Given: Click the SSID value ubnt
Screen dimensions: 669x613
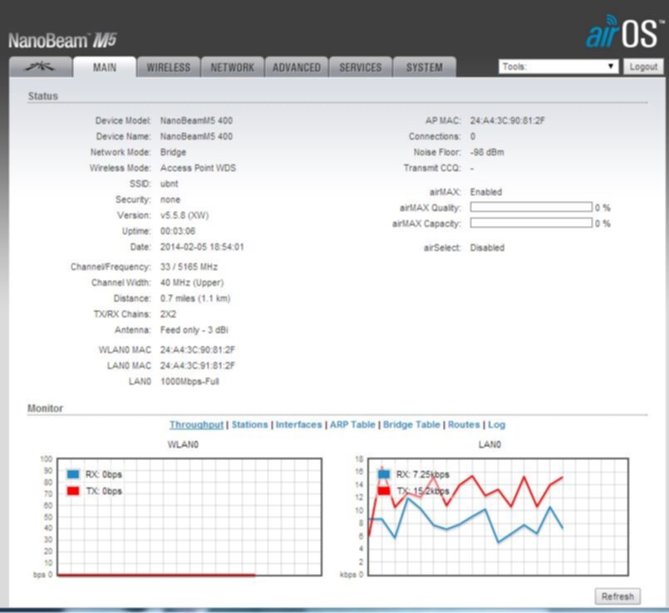Looking at the screenshot, I should [169, 184].
